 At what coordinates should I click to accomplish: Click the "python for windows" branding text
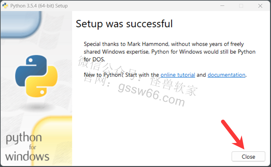pyautogui.click(x=27, y=147)
